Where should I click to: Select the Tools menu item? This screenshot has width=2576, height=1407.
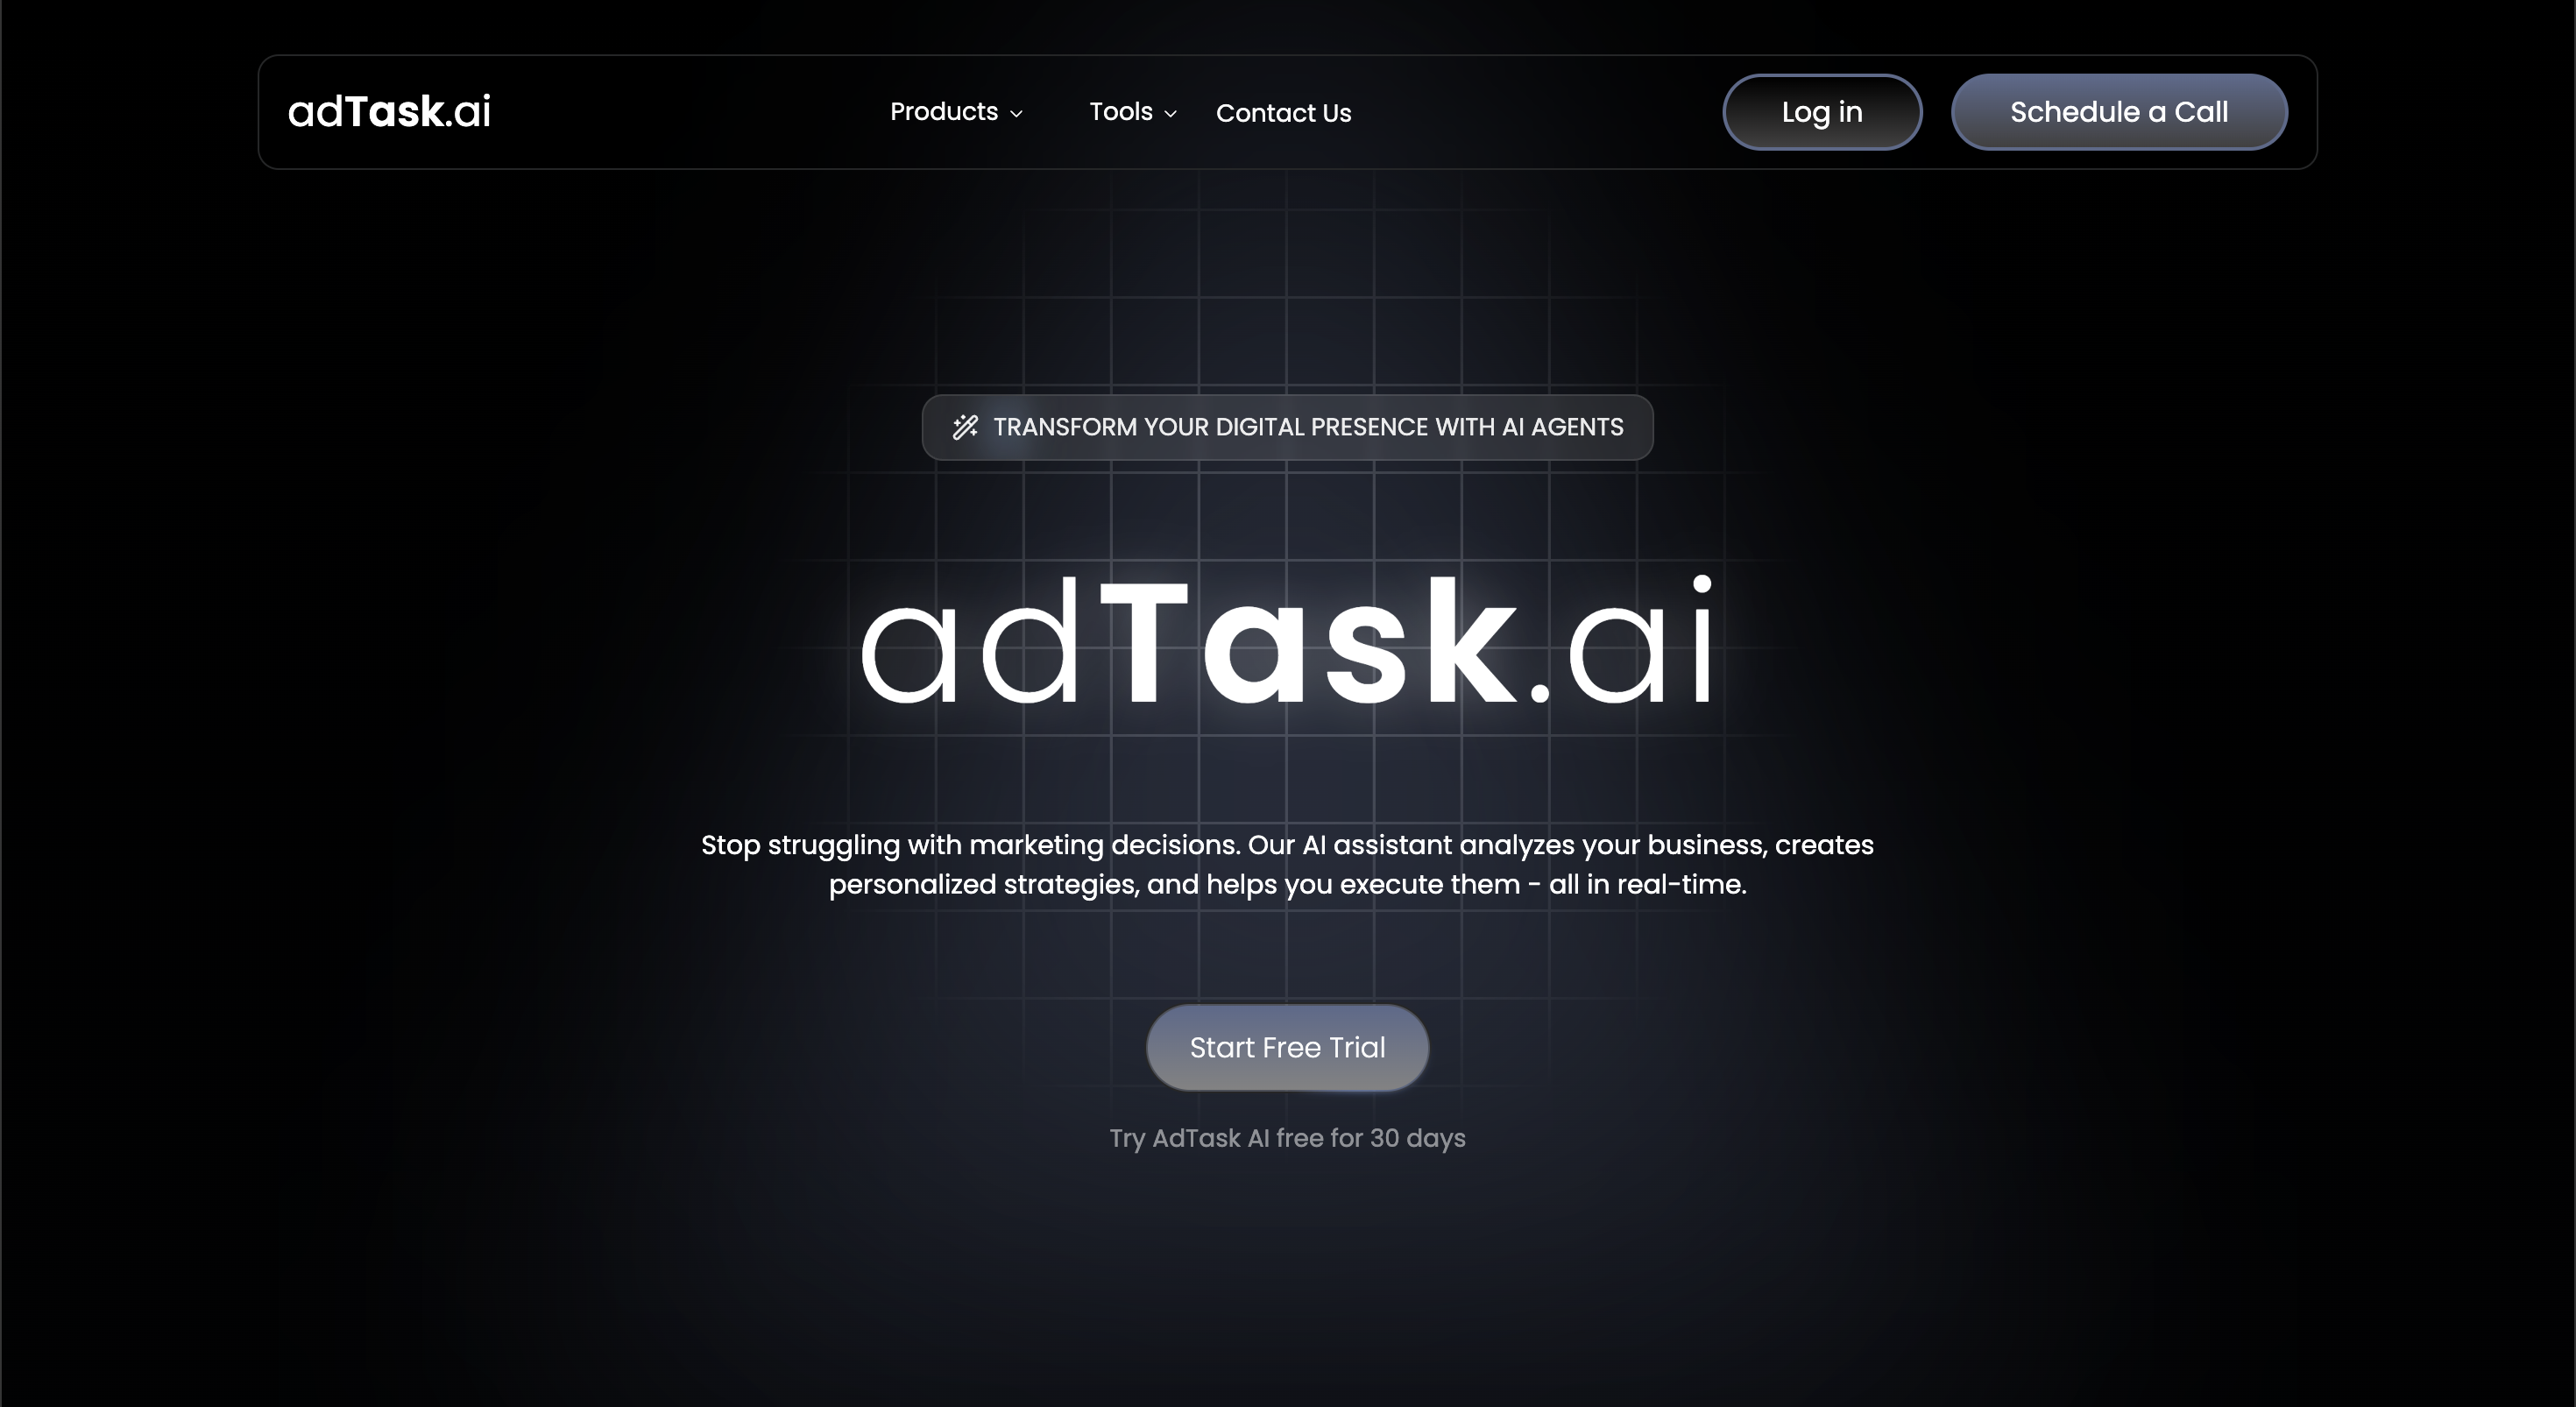1120,112
